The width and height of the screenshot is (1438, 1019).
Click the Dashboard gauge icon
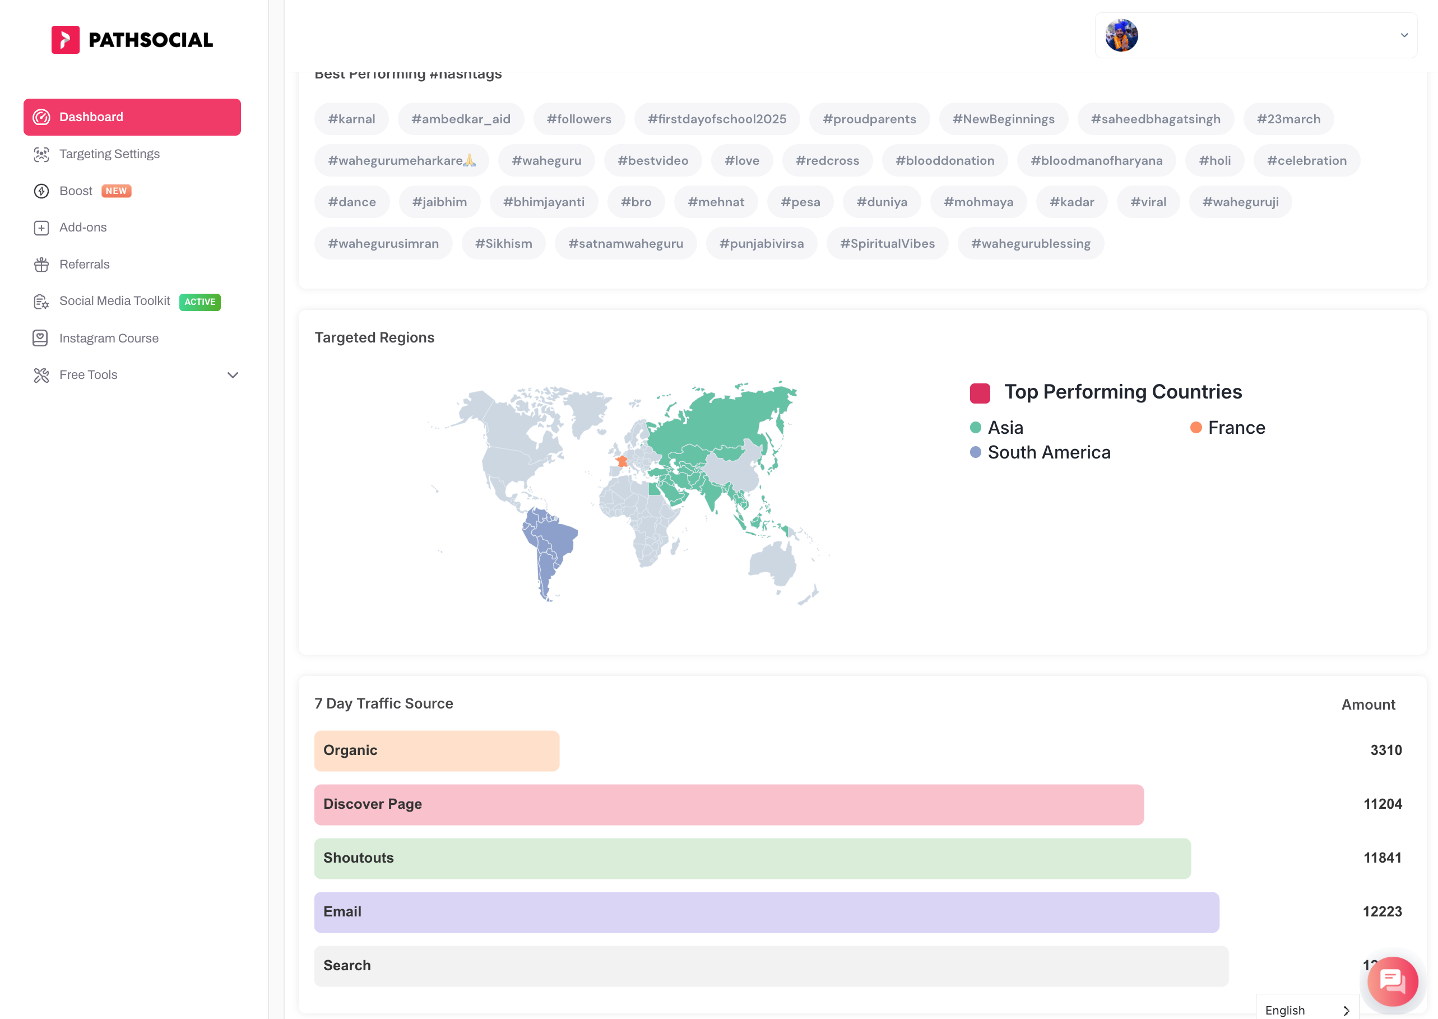[x=41, y=117]
